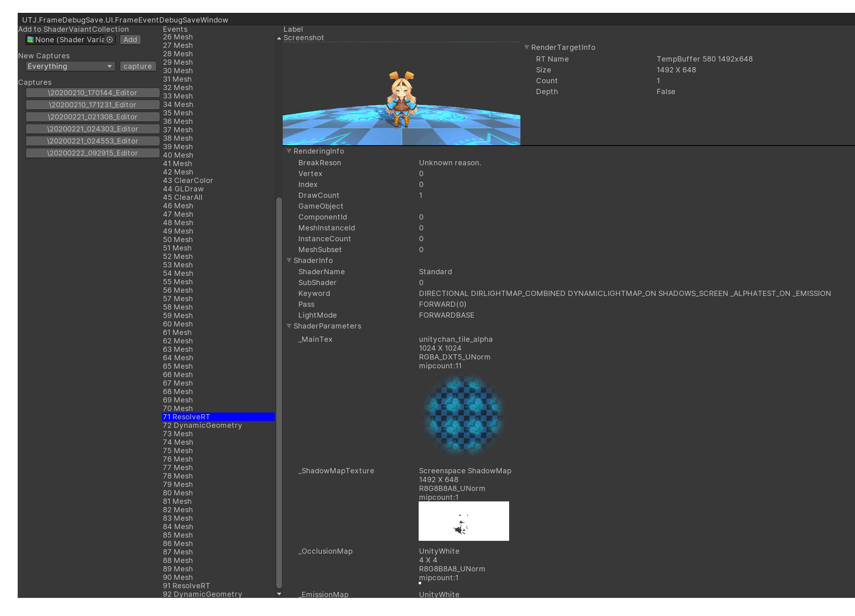Select event 43 ClearColor

[188, 181]
